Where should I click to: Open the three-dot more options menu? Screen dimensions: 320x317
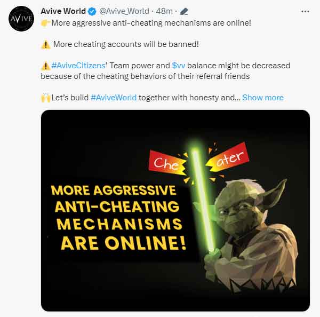305,11
